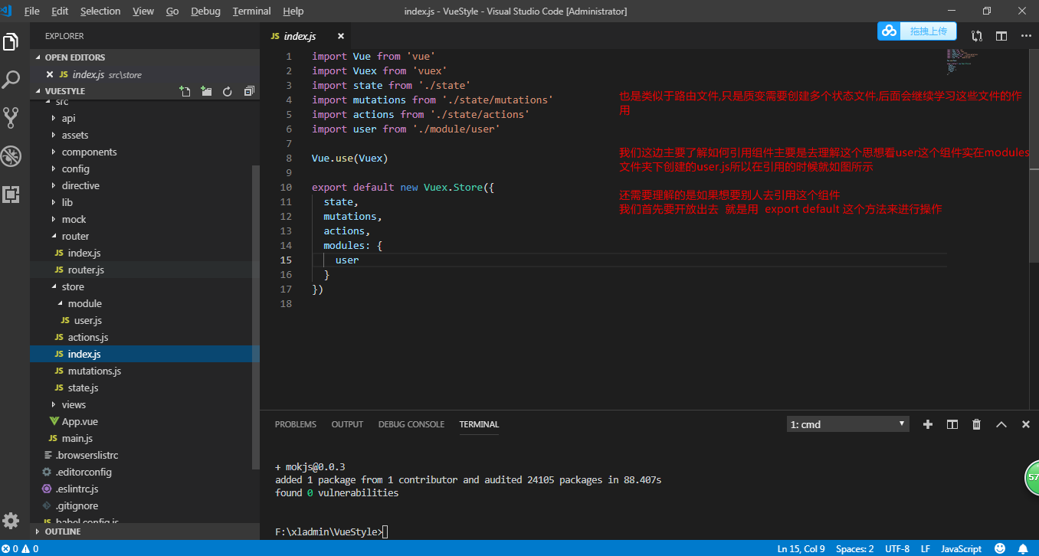Switch to the DEBUG CONSOLE tab
This screenshot has width=1039, height=556.
411,424
